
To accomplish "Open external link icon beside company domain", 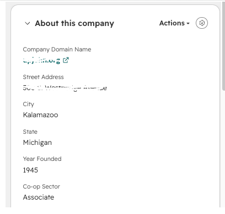I will (x=66, y=60).
